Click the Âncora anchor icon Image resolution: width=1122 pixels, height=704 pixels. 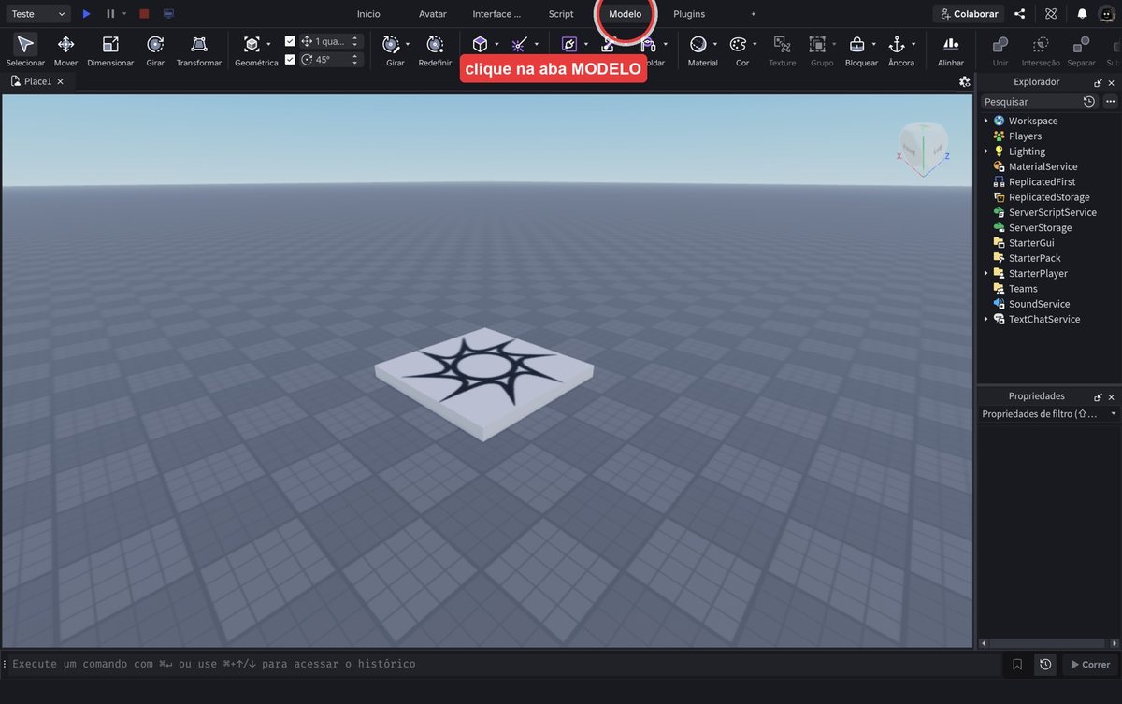896,44
